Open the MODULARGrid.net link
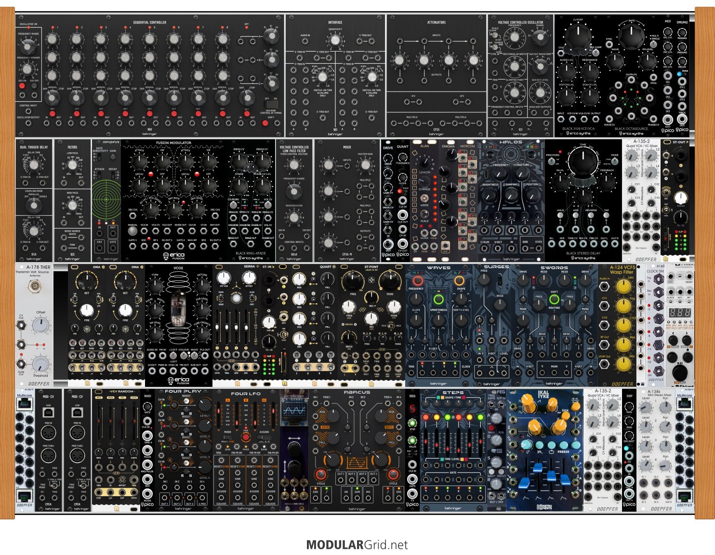 (357, 545)
